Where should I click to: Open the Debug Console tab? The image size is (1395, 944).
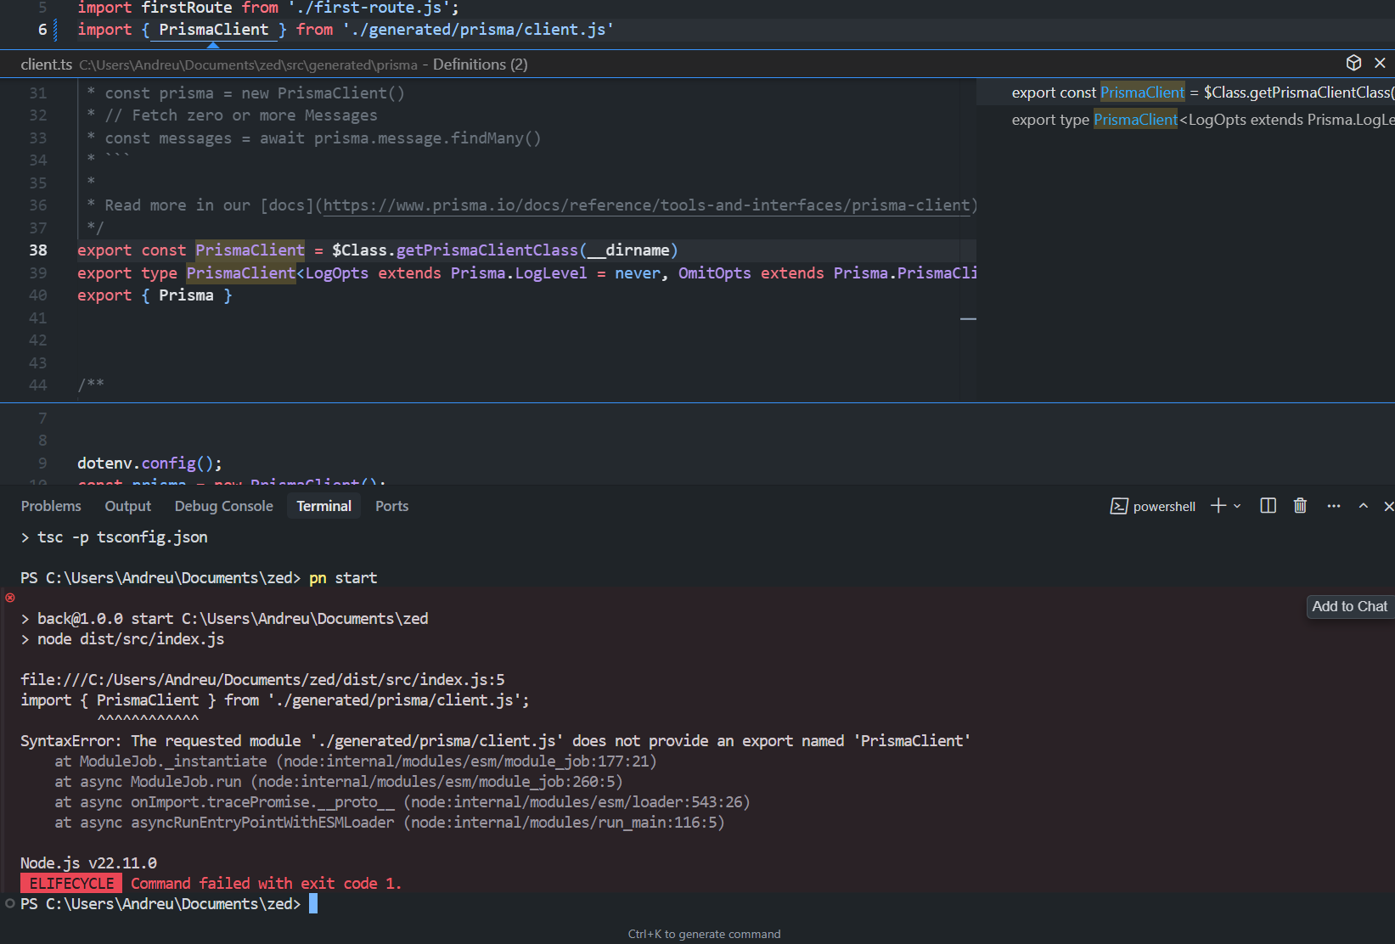224,506
